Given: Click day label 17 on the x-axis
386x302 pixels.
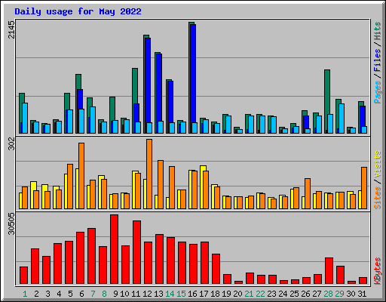Looking at the screenshot, I should (204, 294).
